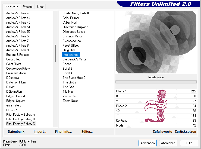The image size is (201, 149).
Task: Select Filter Factory Gallery A
Action: [x=21, y=115]
